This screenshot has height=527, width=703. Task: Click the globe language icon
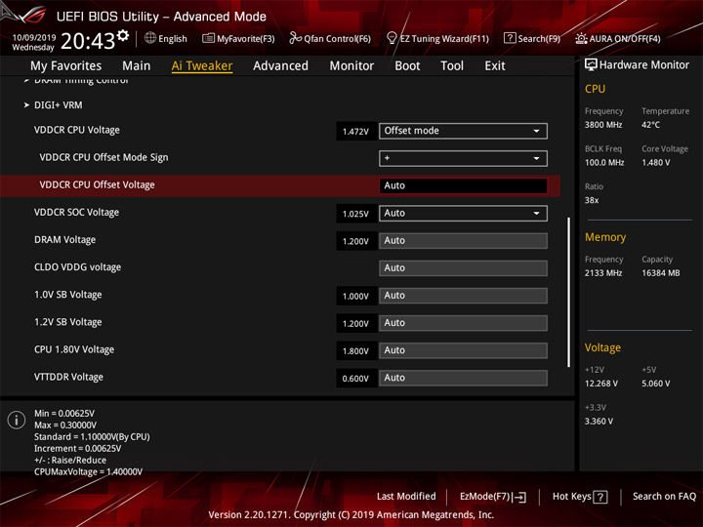coord(150,38)
